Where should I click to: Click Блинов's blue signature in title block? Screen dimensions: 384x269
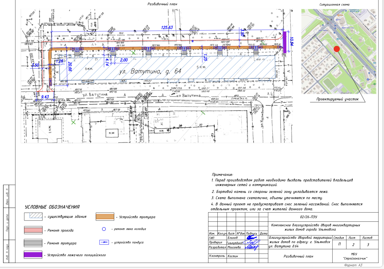coord(252,237)
